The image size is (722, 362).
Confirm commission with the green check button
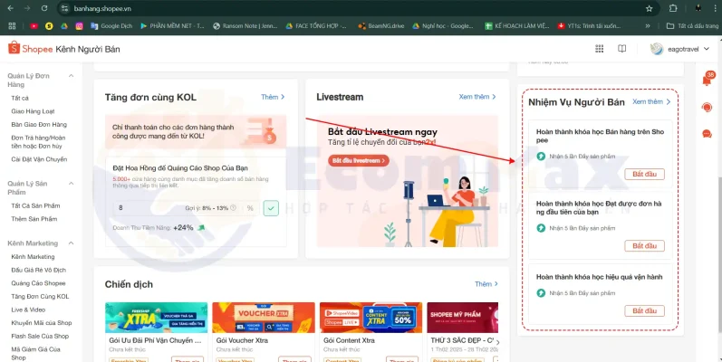[x=271, y=208]
